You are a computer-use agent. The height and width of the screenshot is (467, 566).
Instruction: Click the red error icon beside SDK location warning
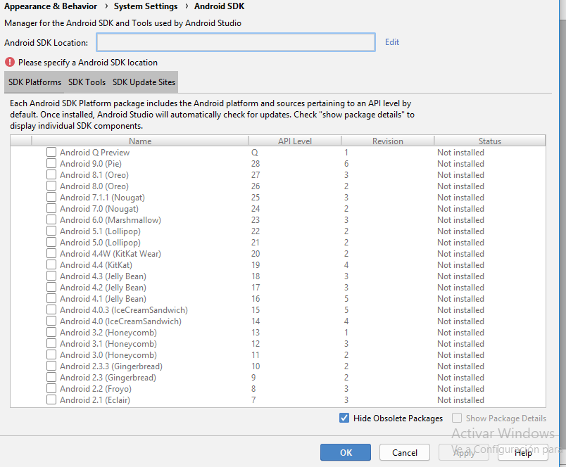[10, 62]
